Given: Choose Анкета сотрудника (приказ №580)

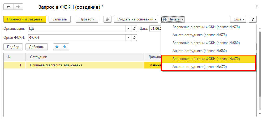Looking at the screenshot, I should tap(199, 51).
